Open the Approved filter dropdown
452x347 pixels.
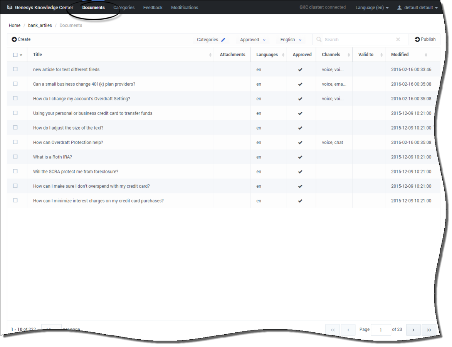tap(252, 40)
